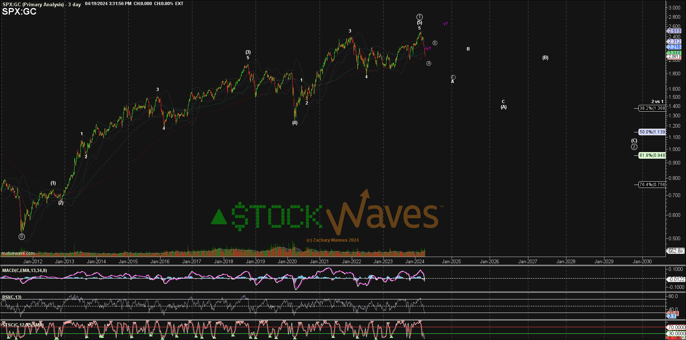Click the large SPX:GC chart title
Viewport: 686px width, 340px height.
pos(19,12)
